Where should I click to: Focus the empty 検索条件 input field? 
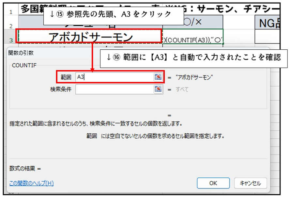click(x=114, y=89)
